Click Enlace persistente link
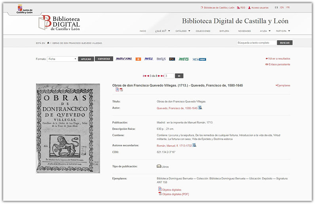This screenshot has width=315, height=204. [278, 64]
